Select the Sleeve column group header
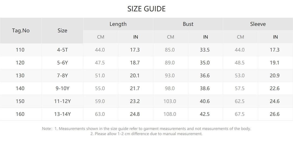This screenshot has width=293, height=142. pos(258,24)
